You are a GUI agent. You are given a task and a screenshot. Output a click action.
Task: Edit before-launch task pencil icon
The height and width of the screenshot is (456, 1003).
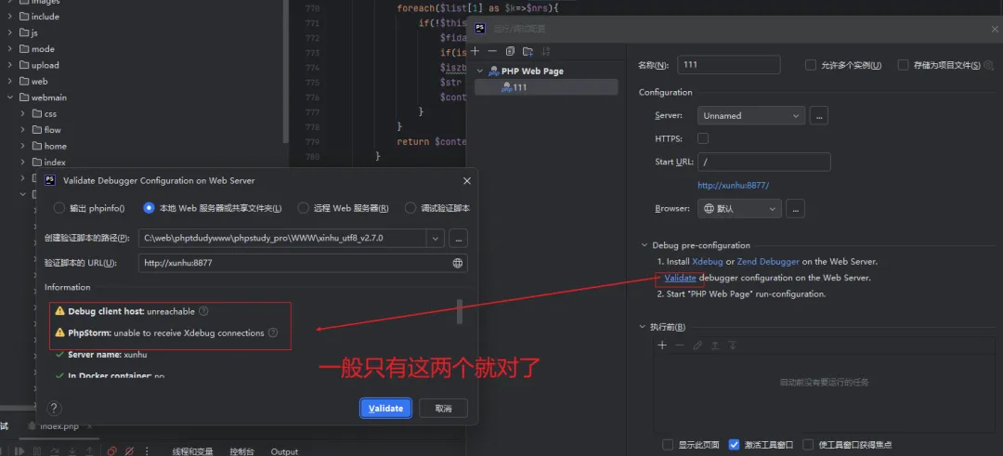pos(697,345)
